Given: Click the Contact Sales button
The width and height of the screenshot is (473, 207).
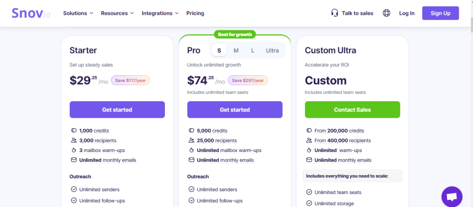Looking at the screenshot, I should click(x=352, y=110).
